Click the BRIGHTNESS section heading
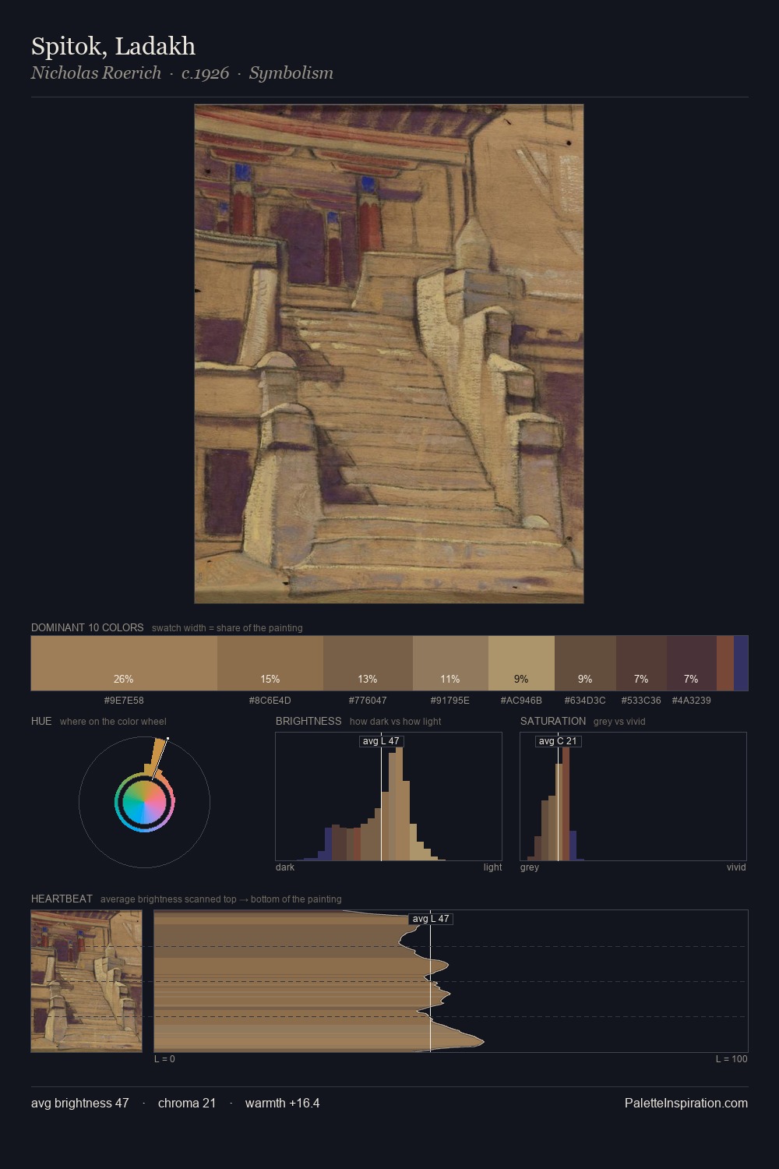The image size is (779, 1169). 308,721
